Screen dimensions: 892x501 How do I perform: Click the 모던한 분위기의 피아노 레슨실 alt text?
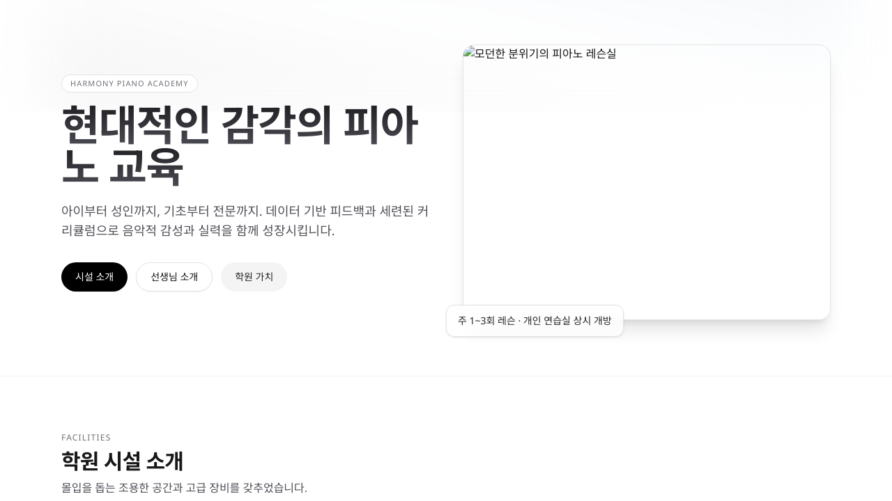click(x=545, y=54)
